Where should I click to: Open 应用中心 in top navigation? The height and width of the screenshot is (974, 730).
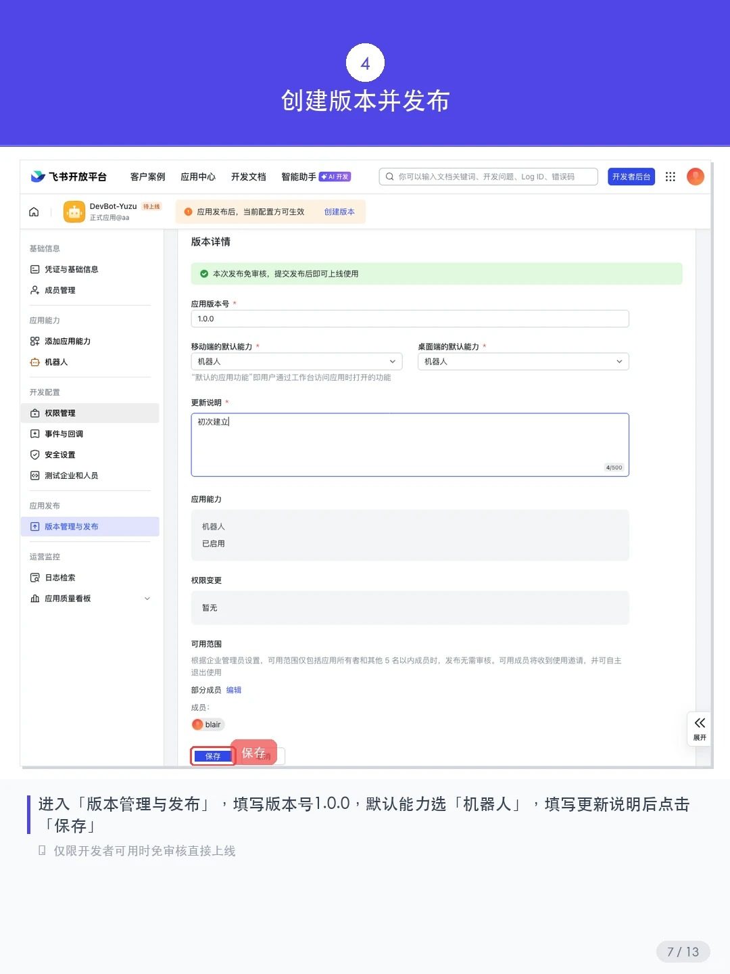tap(198, 177)
